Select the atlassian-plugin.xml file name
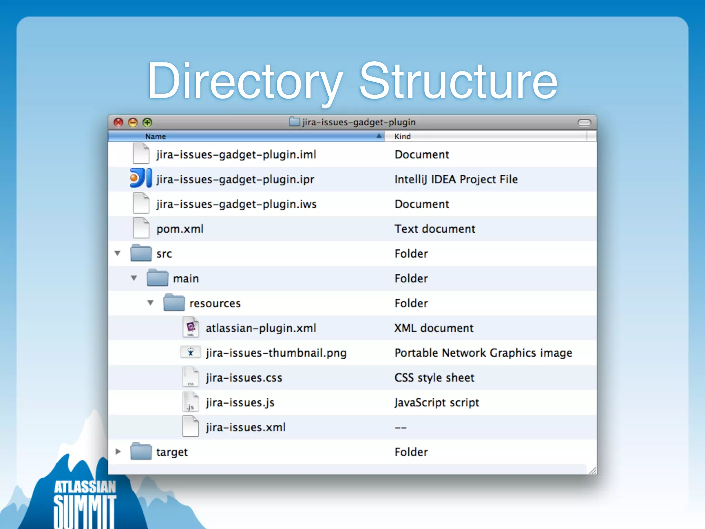 tap(261, 328)
